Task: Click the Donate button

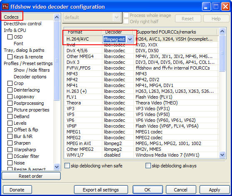Action: pyautogui.click(x=17, y=190)
